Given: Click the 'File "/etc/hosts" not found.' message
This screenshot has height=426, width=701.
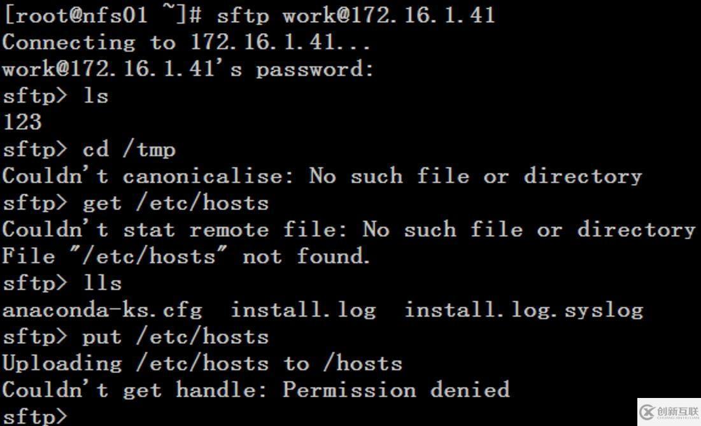Looking at the screenshot, I should click(186, 257).
